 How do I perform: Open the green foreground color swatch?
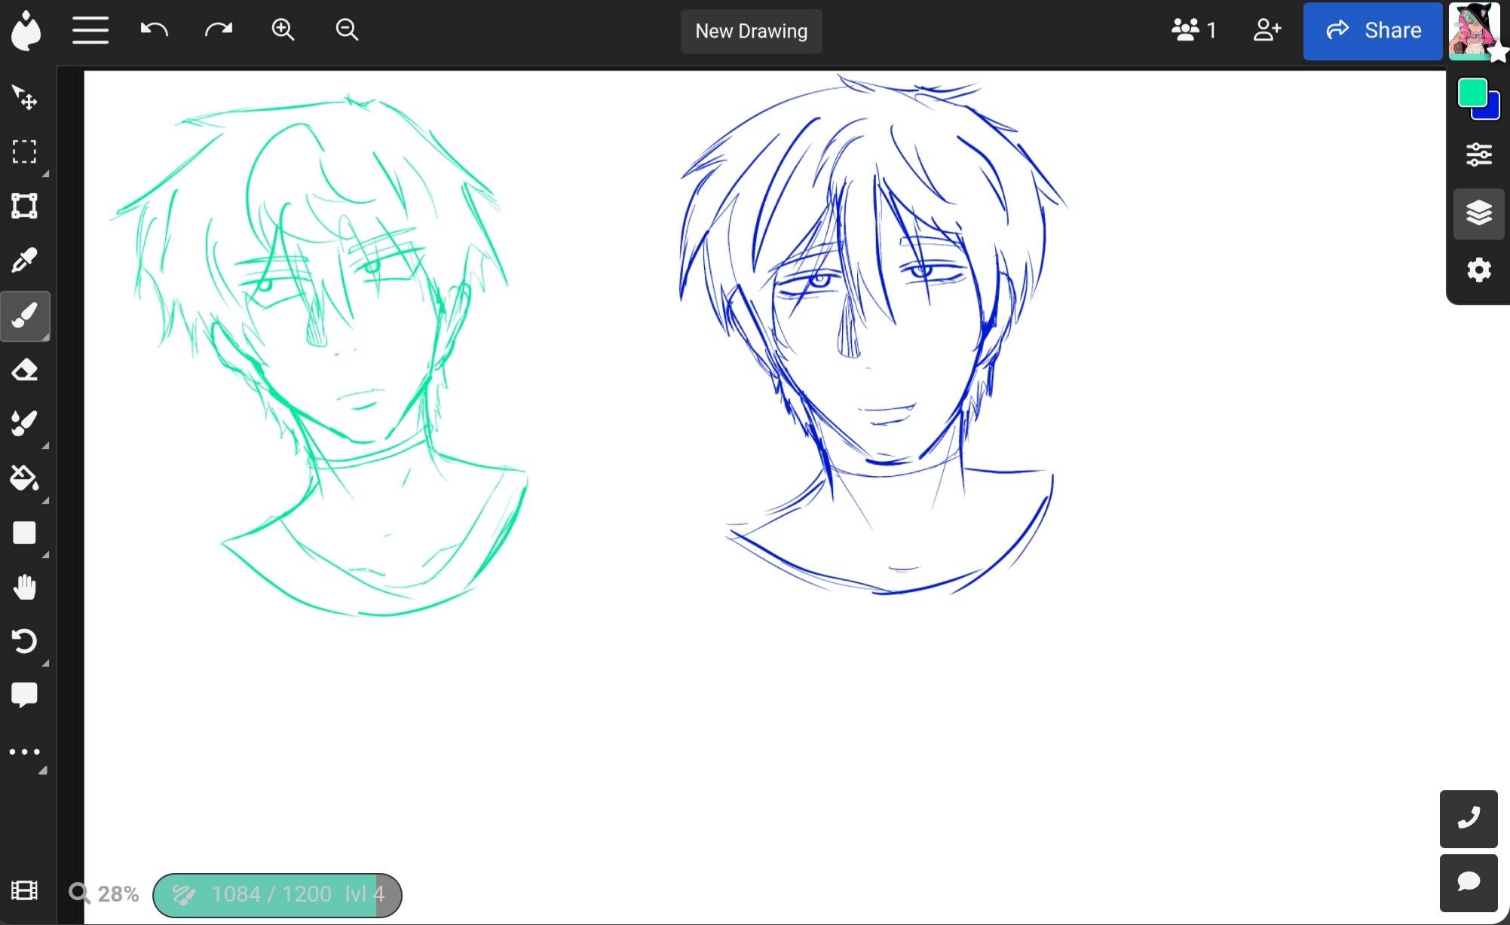(x=1472, y=93)
